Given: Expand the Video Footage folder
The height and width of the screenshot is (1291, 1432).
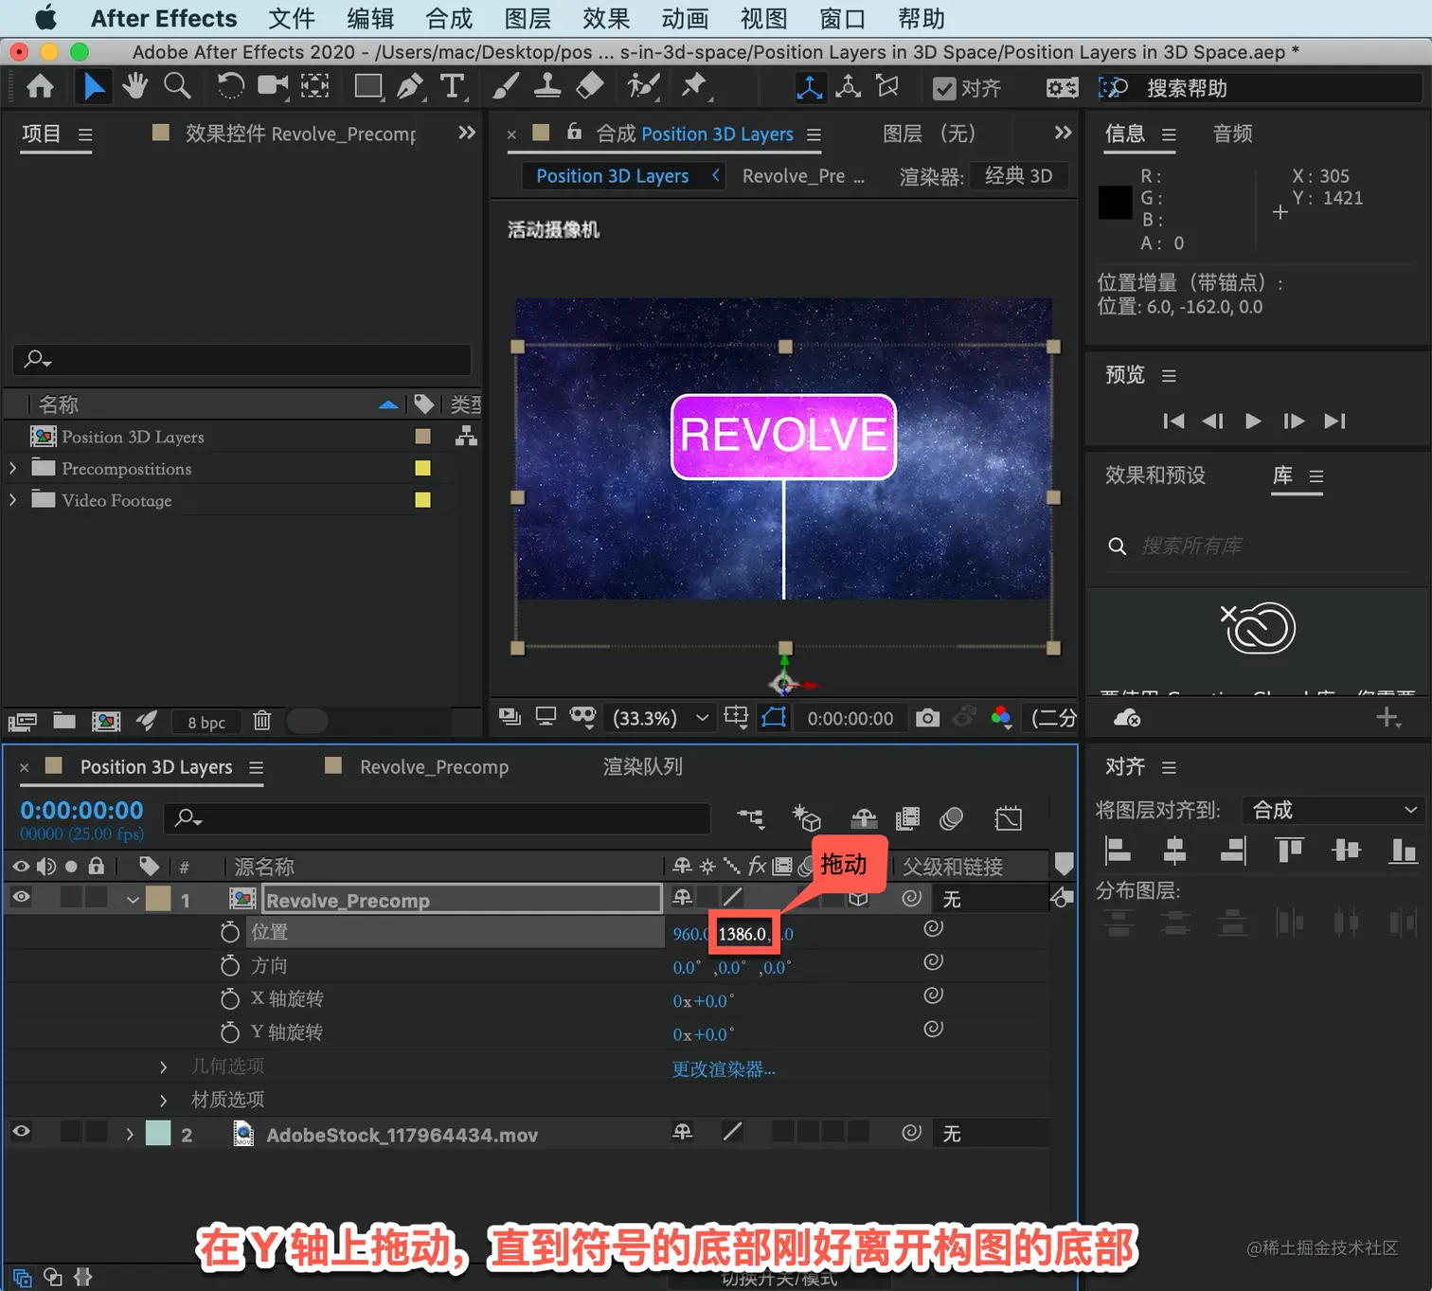Looking at the screenshot, I should 12,499.
